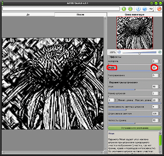Screen dimensions: 164x156
Task: Switch to the До tab
Action: [x=28, y=14]
